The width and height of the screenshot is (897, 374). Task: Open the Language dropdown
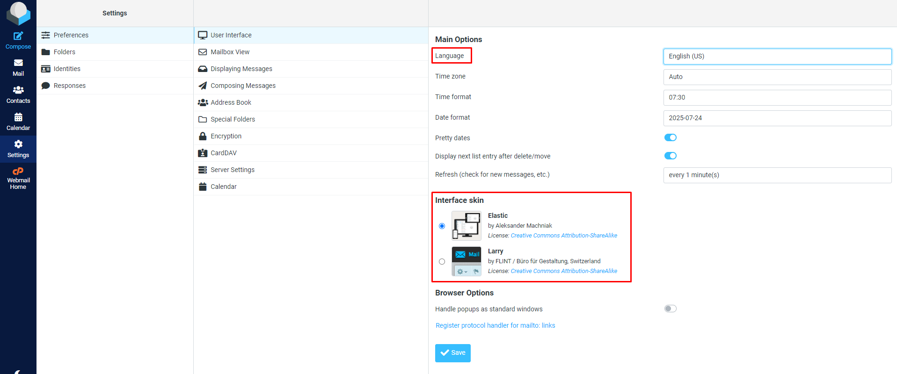tap(777, 56)
